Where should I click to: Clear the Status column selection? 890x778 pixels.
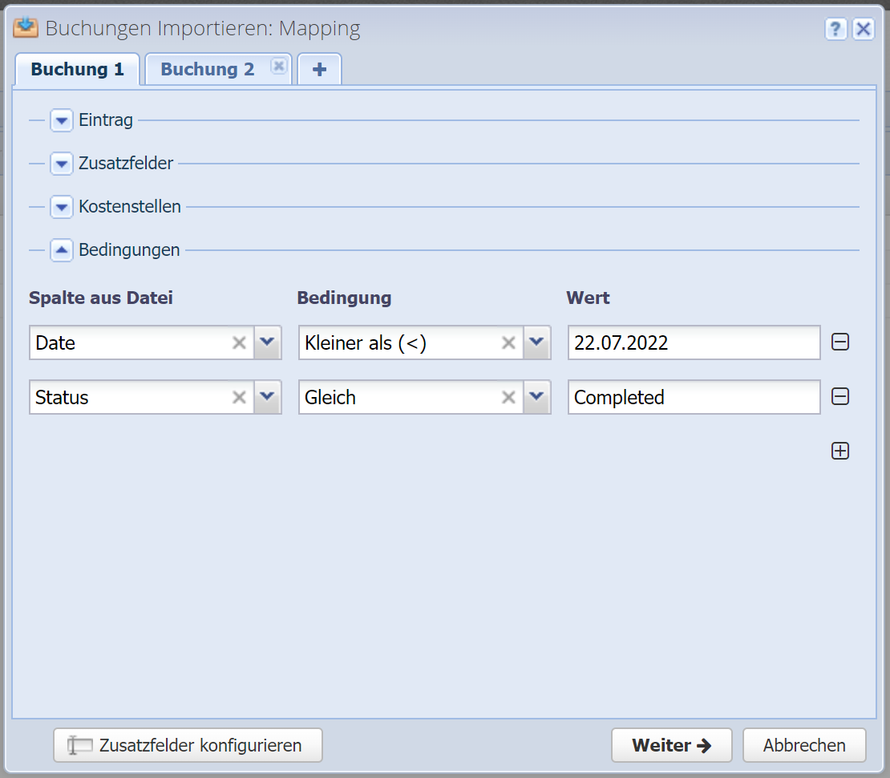point(239,398)
